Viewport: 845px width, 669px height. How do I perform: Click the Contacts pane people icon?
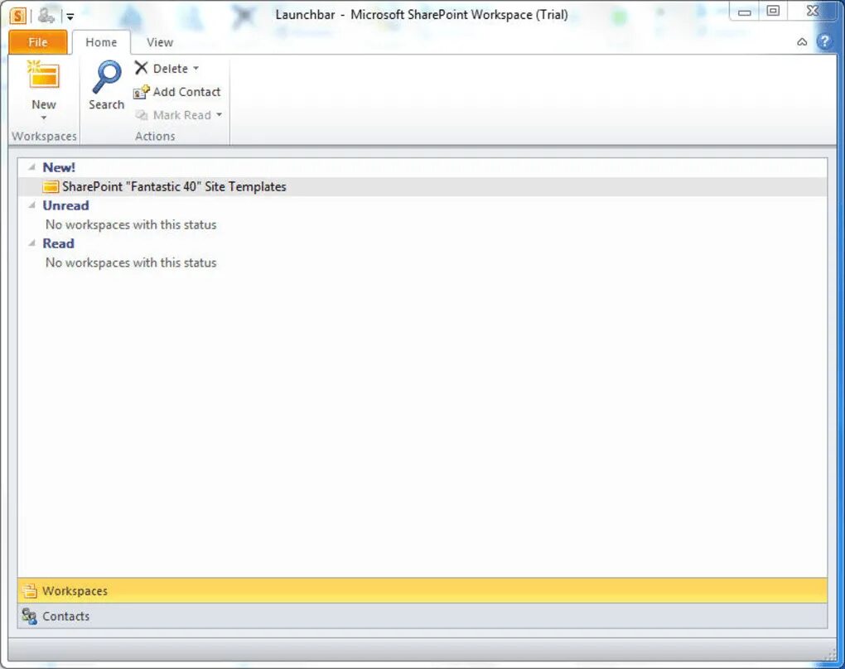coord(29,616)
